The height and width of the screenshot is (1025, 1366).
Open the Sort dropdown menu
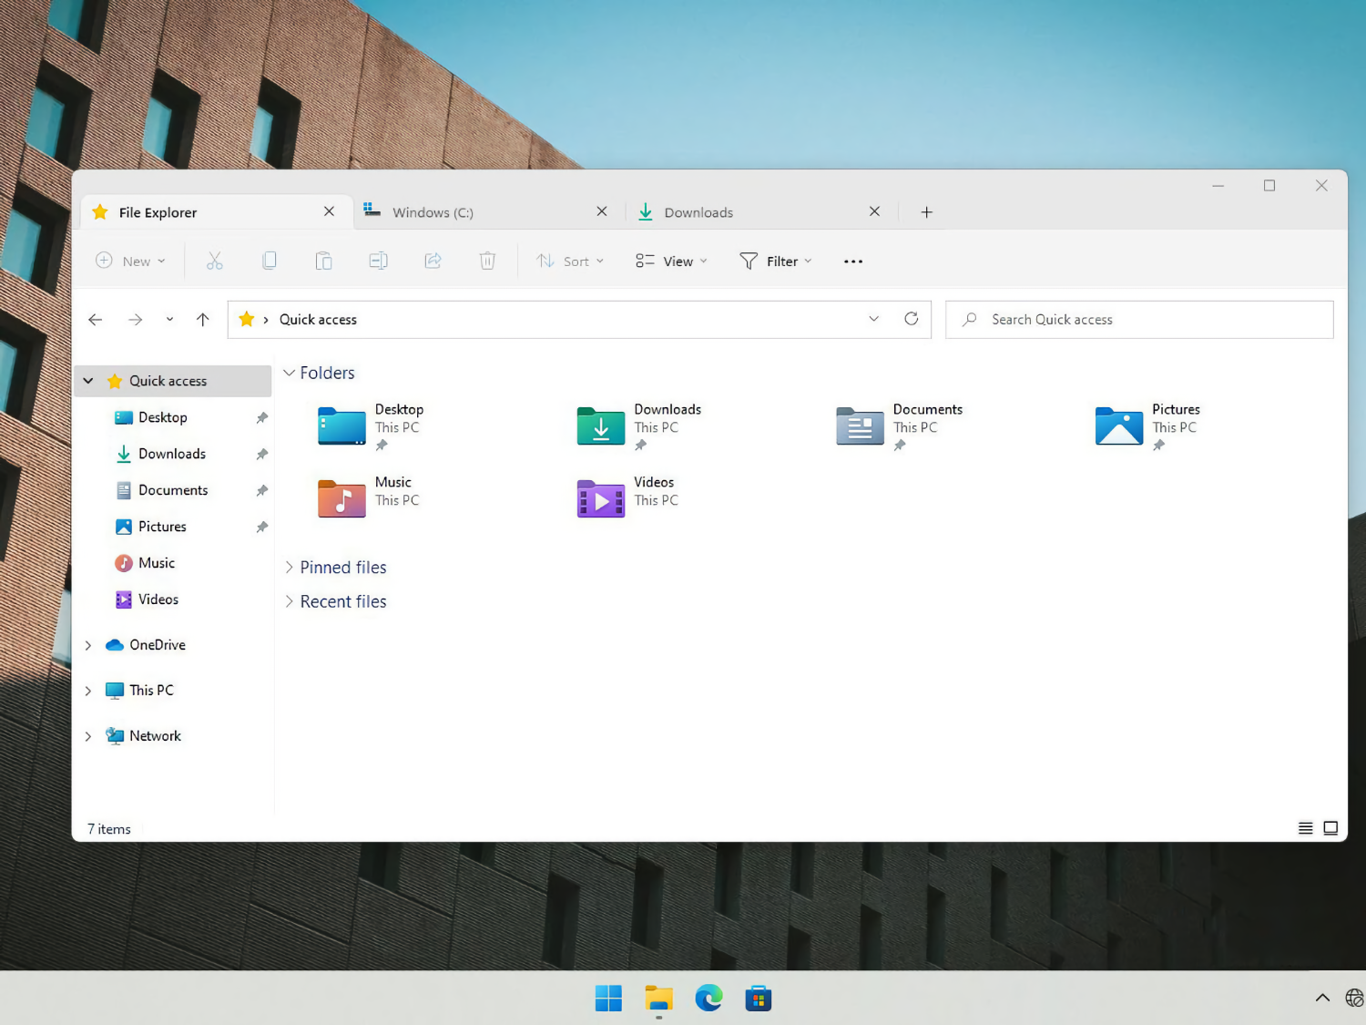coord(570,261)
